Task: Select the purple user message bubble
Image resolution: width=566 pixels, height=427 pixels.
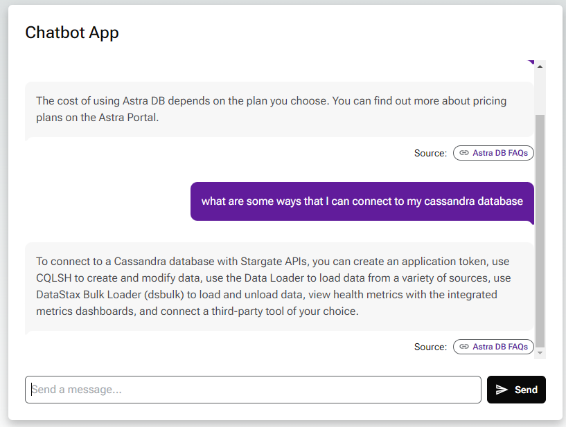Action: click(x=362, y=201)
